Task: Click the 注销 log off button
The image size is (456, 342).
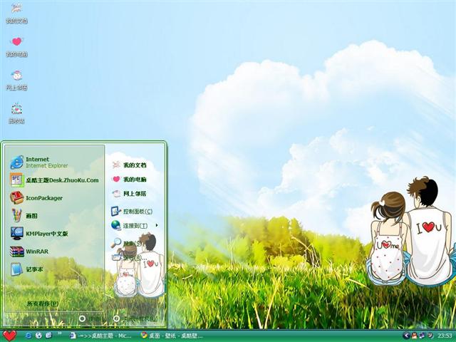Action: pos(90,318)
